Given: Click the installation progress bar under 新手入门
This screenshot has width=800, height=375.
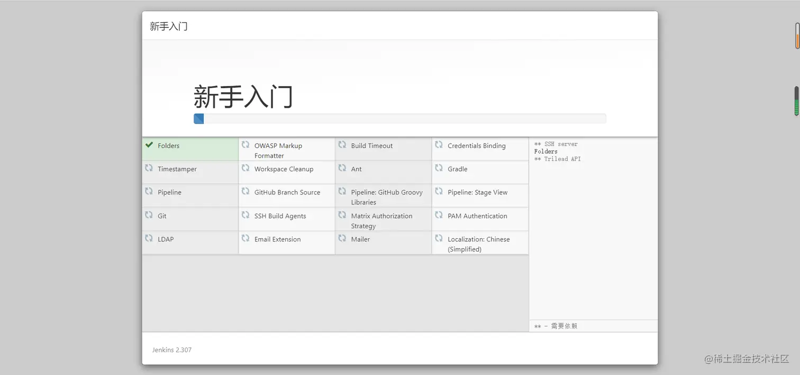Looking at the screenshot, I should 400,119.
